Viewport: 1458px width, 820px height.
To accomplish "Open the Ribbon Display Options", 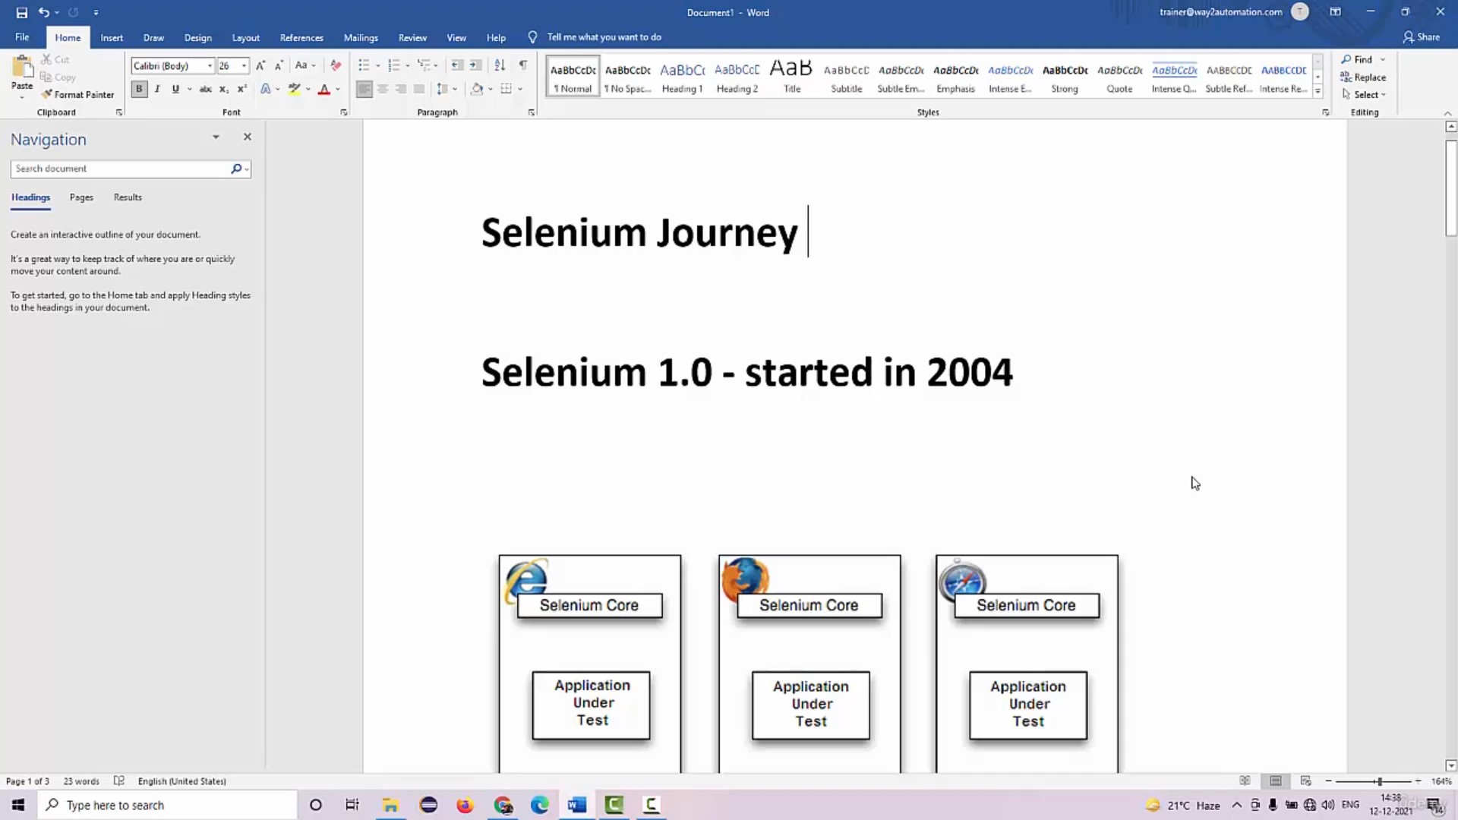I will 1335,12.
